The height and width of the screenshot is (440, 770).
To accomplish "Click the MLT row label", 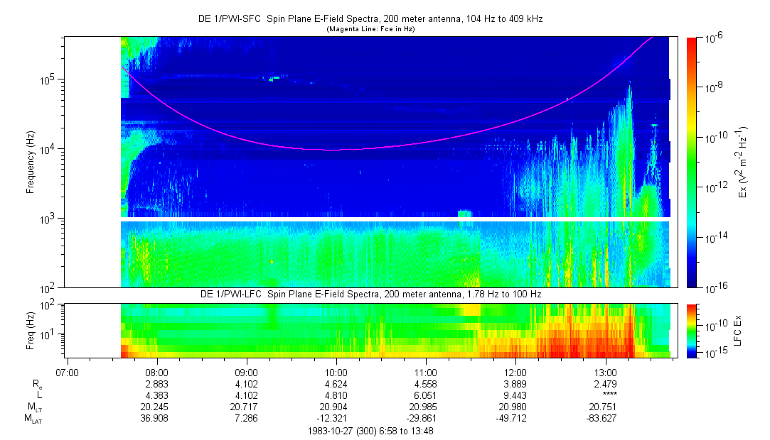I will tap(33, 407).
